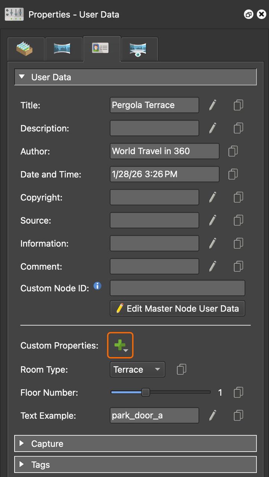Click the Custom Node ID field
This screenshot has width=269, height=477.
(x=177, y=288)
